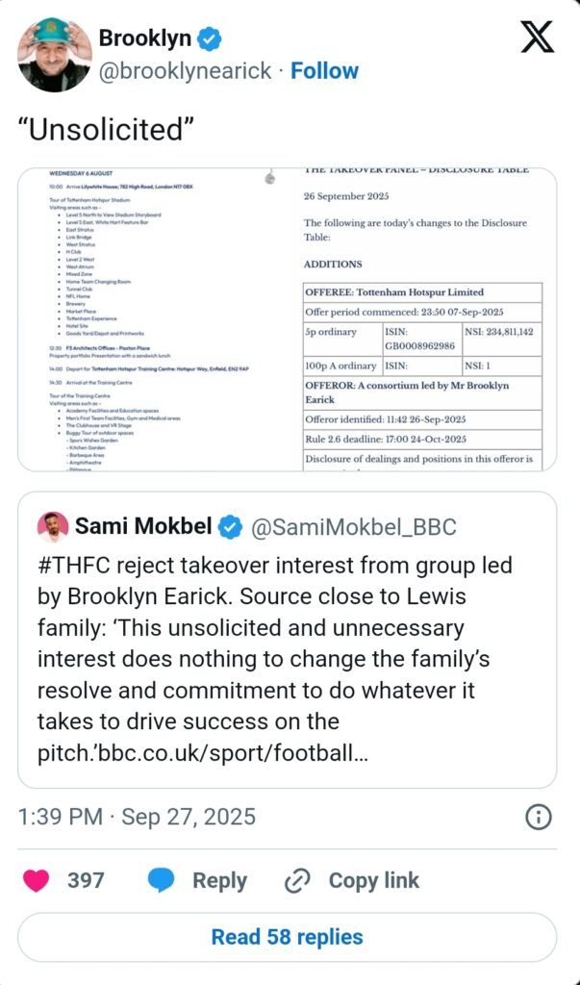The image size is (580, 985).
Task: Follow the @brooklynearick account
Action: pos(324,71)
